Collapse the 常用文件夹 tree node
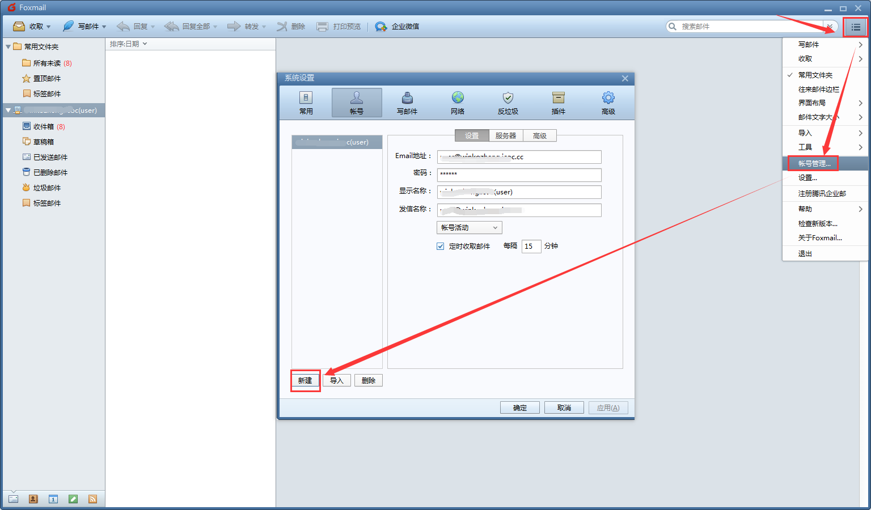The height and width of the screenshot is (510, 871). pyautogui.click(x=8, y=46)
